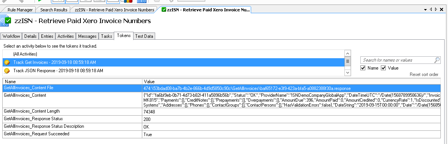Image resolution: width=448 pixels, height=144 pixels.
Task: Toggle the Name search checkbox
Action: [x=363, y=68]
